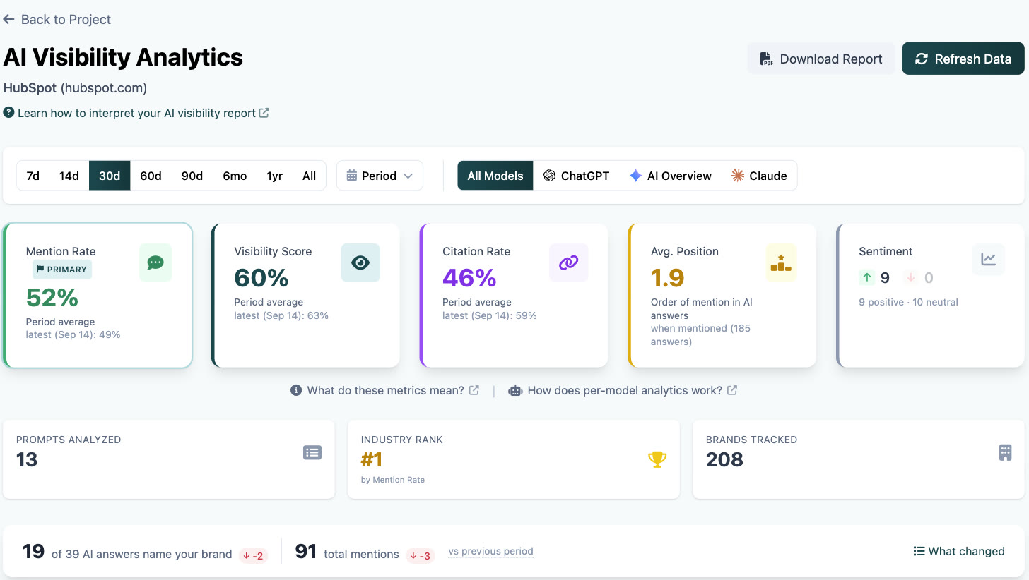Go Back to Project
The image size is (1029, 580).
pos(57,20)
